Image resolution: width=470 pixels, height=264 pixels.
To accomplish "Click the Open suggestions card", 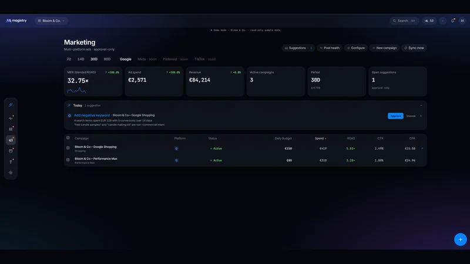I will coord(398,82).
